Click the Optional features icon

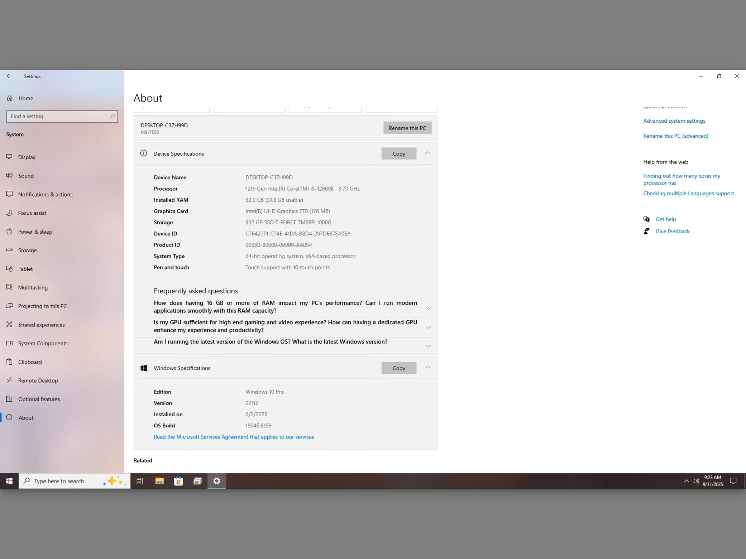pyautogui.click(x=9, y=399)
